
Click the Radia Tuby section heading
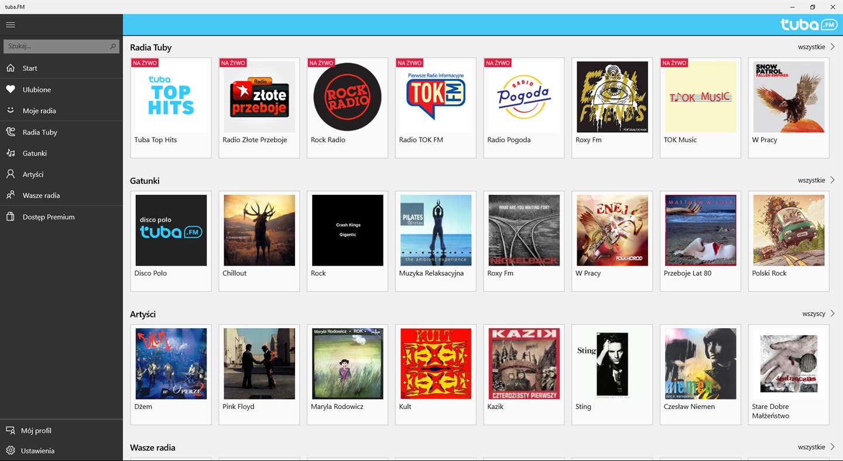(x=151, y=47)
